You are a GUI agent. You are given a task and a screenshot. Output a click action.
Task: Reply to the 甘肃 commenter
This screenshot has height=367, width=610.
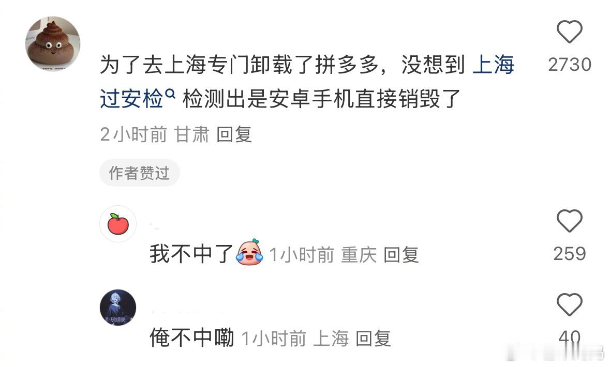234,134
